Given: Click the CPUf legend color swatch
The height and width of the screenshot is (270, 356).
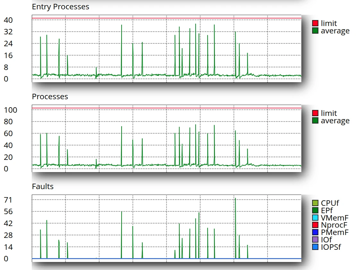Looking at the screenshot, I should (315, 203).
